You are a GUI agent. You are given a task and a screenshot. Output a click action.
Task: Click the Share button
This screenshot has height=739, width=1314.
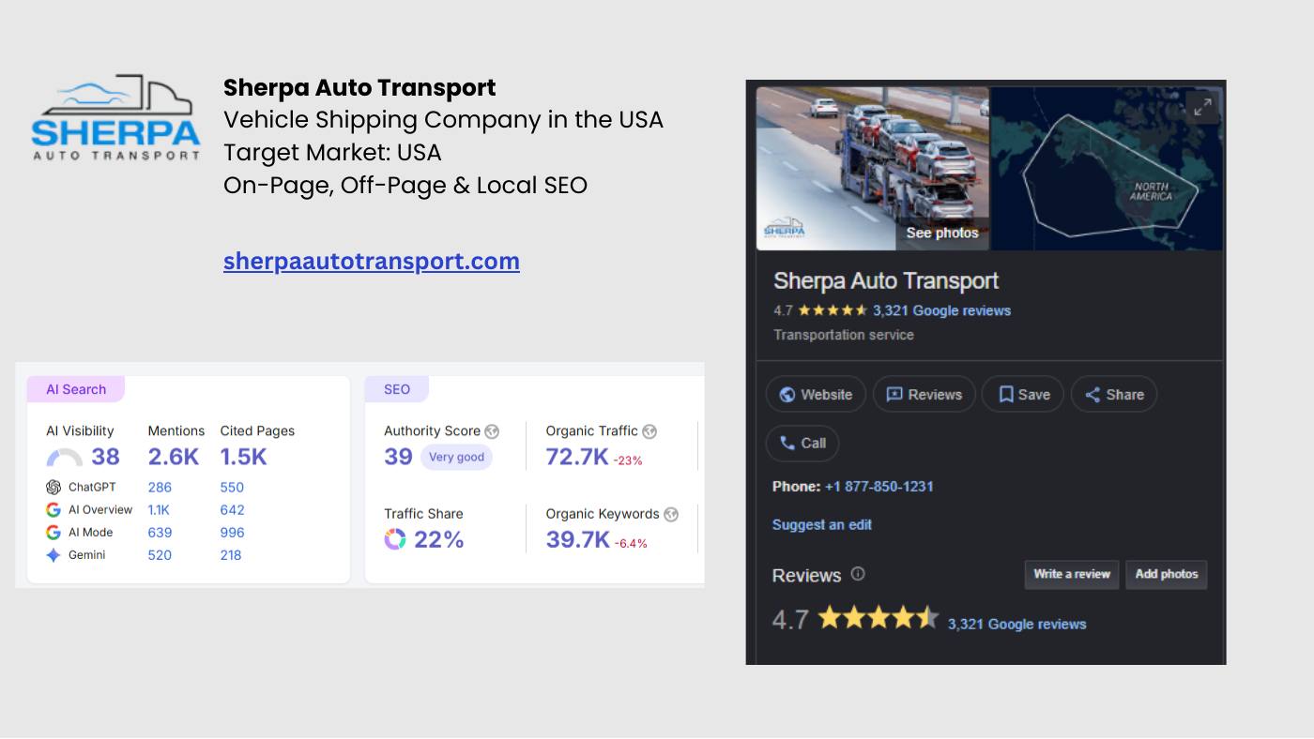1113,394
